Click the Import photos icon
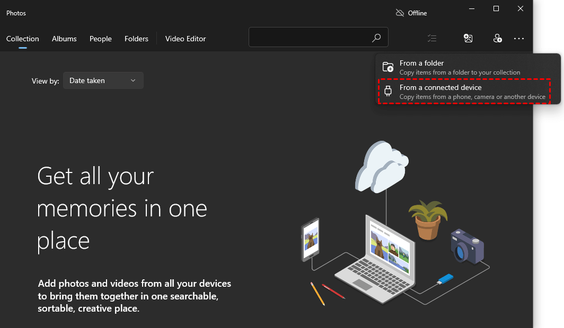This screenshot has height=328, width=564. [468, 38]
